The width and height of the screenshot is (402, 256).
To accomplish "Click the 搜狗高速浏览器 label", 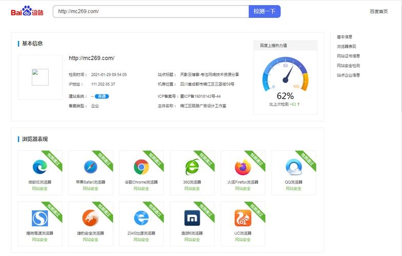I will pos(40,233).
